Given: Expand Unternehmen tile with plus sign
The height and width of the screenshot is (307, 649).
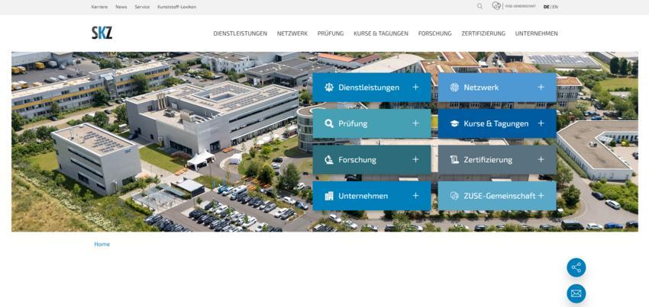Looking at the screenshot, I should pos(415,196).
